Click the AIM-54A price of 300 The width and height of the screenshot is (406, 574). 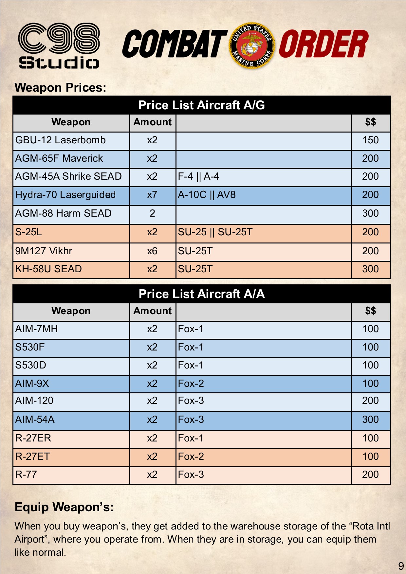click(370, 420)
